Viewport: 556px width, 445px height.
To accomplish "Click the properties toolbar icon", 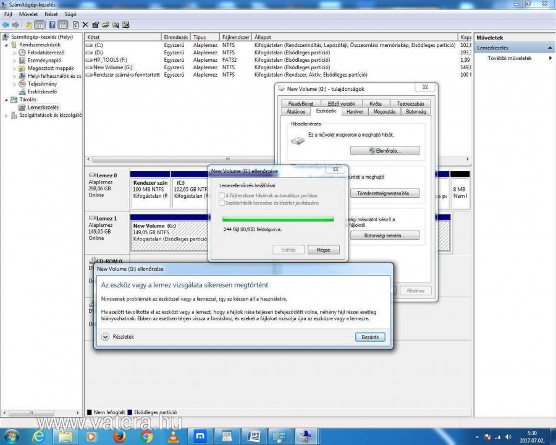I will point(95,25).
